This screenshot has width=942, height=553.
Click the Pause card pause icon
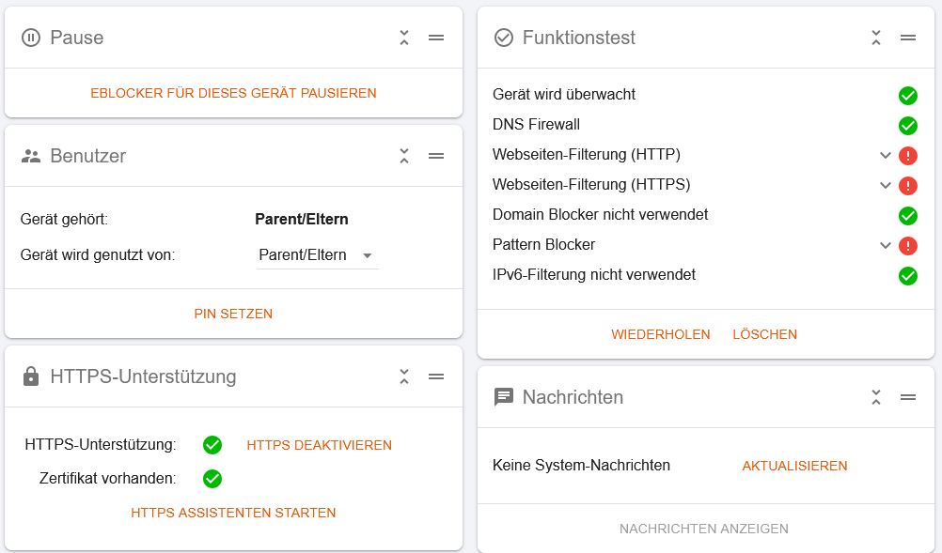tap(31, 38)
